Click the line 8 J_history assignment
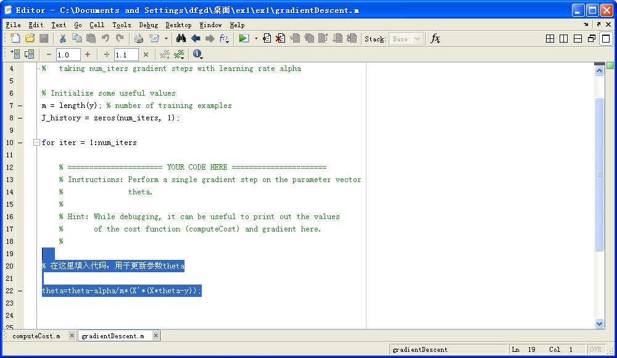Image resolution: width=617 pixels, height=358 pixels. [x=110, y=118]
